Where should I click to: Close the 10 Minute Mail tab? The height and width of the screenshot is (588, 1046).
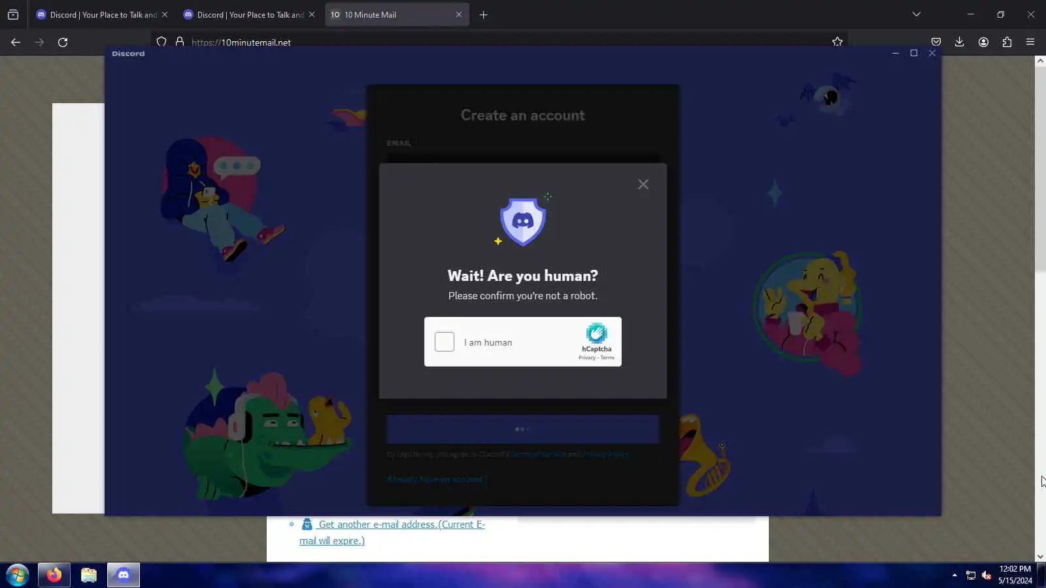tap(458, 14)
